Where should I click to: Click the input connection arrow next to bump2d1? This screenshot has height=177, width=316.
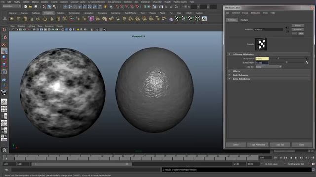pyautogui.click(x=287, y=28)
